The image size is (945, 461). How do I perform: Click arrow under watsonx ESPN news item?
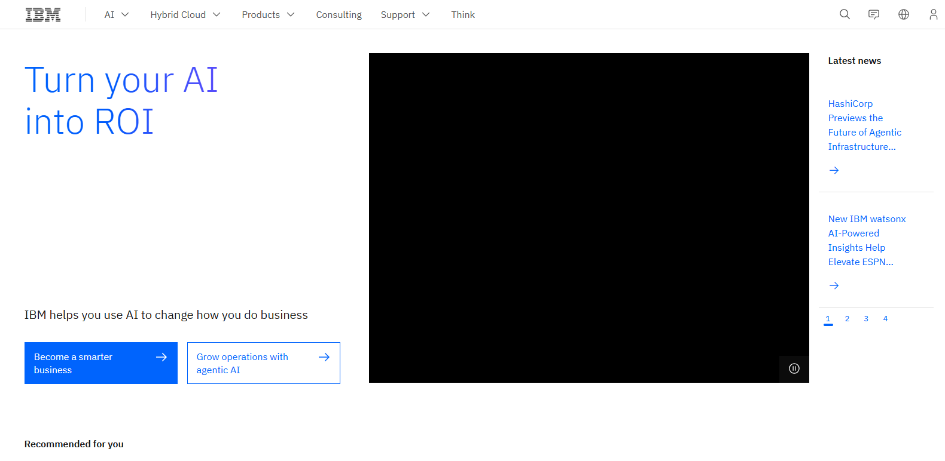click(834, 285)
